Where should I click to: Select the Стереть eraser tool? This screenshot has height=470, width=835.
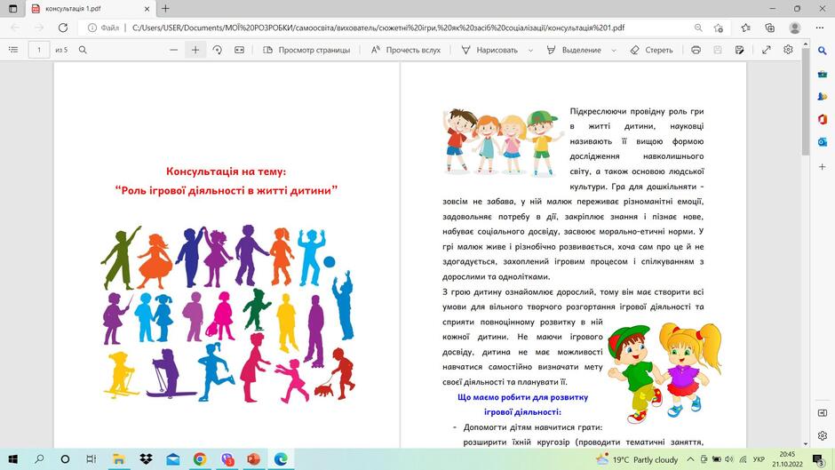pos(651,50)
